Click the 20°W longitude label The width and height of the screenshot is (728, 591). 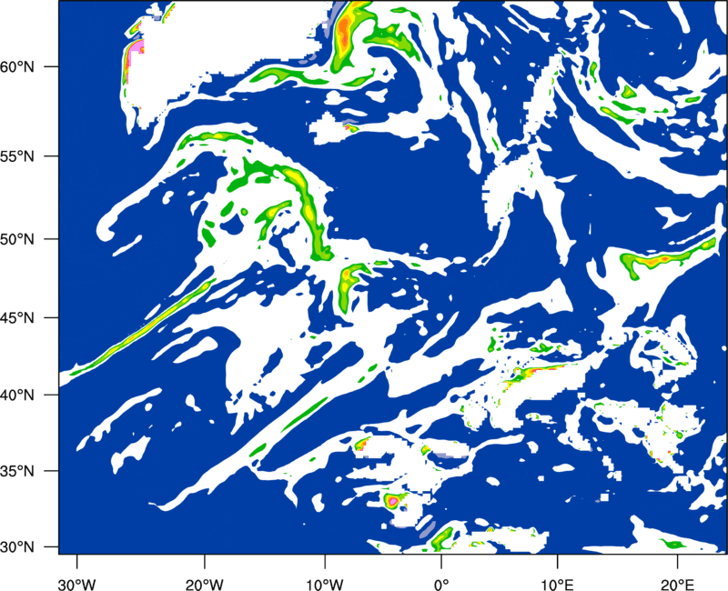click(x=205, y=585)
